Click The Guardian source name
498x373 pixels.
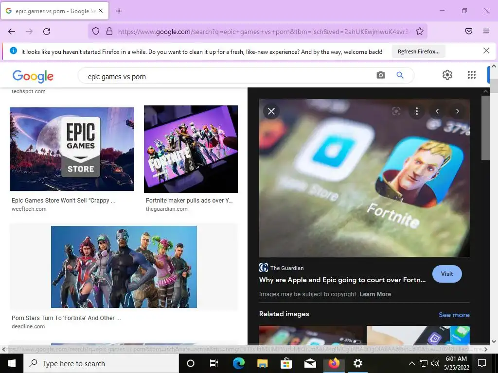click(x=287, y=268)
